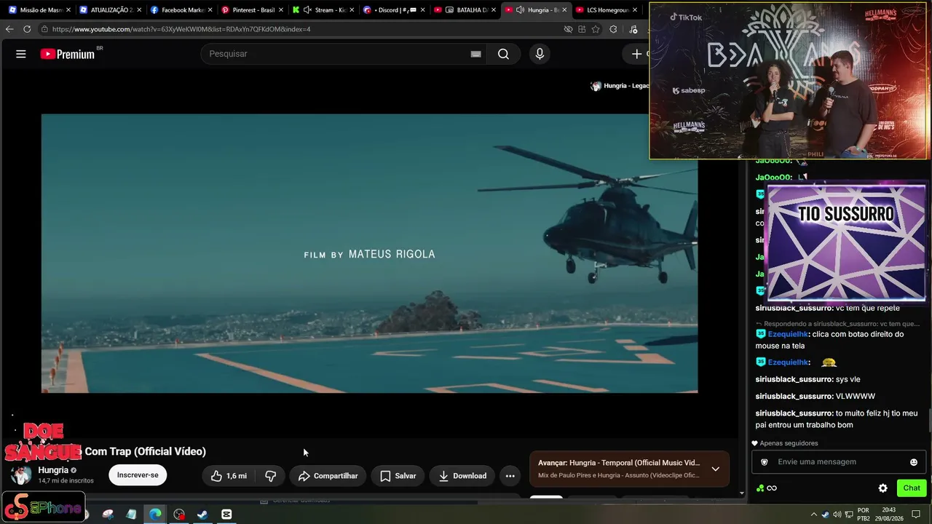932x524 pixels.
Task: Close the Pinterest - Brasil tab
Action: pos(280,10)
